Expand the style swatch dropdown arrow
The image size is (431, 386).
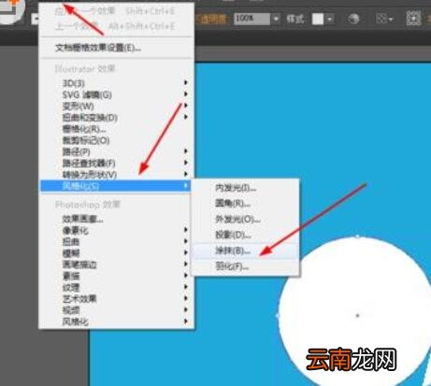point(329,20)
